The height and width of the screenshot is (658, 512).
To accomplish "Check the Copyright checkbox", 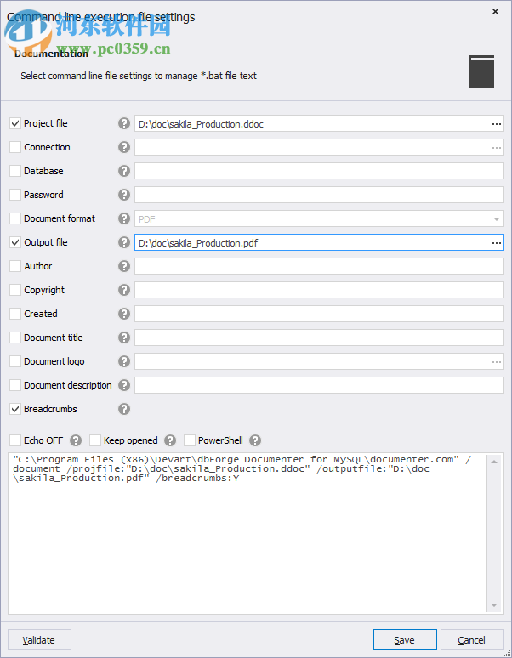I will 15,290.
